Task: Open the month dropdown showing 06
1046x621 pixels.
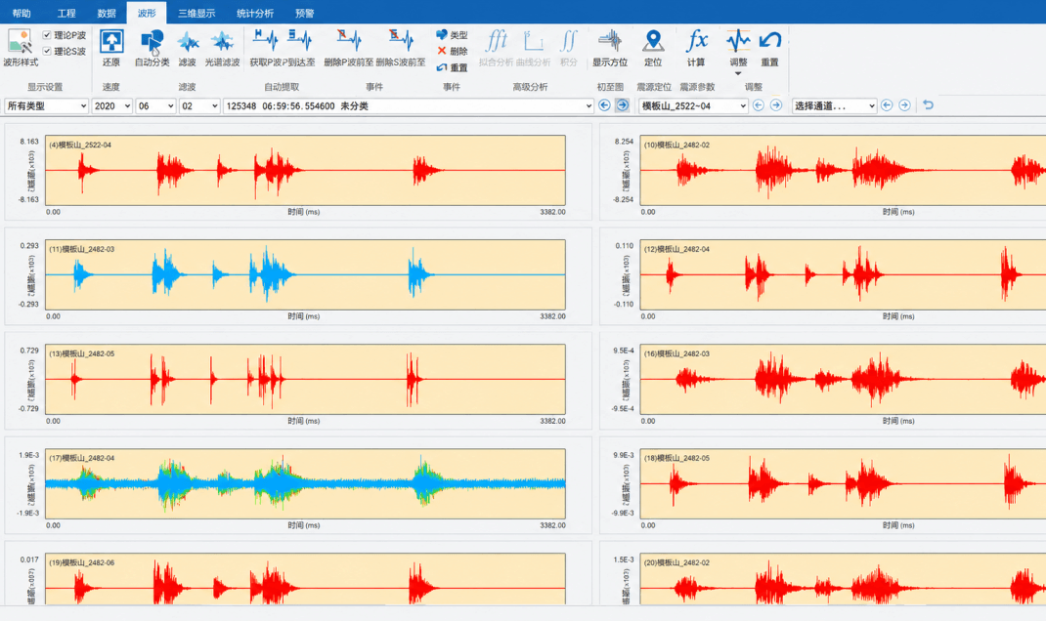Action: pyautogui.click(x=155, y=106)
